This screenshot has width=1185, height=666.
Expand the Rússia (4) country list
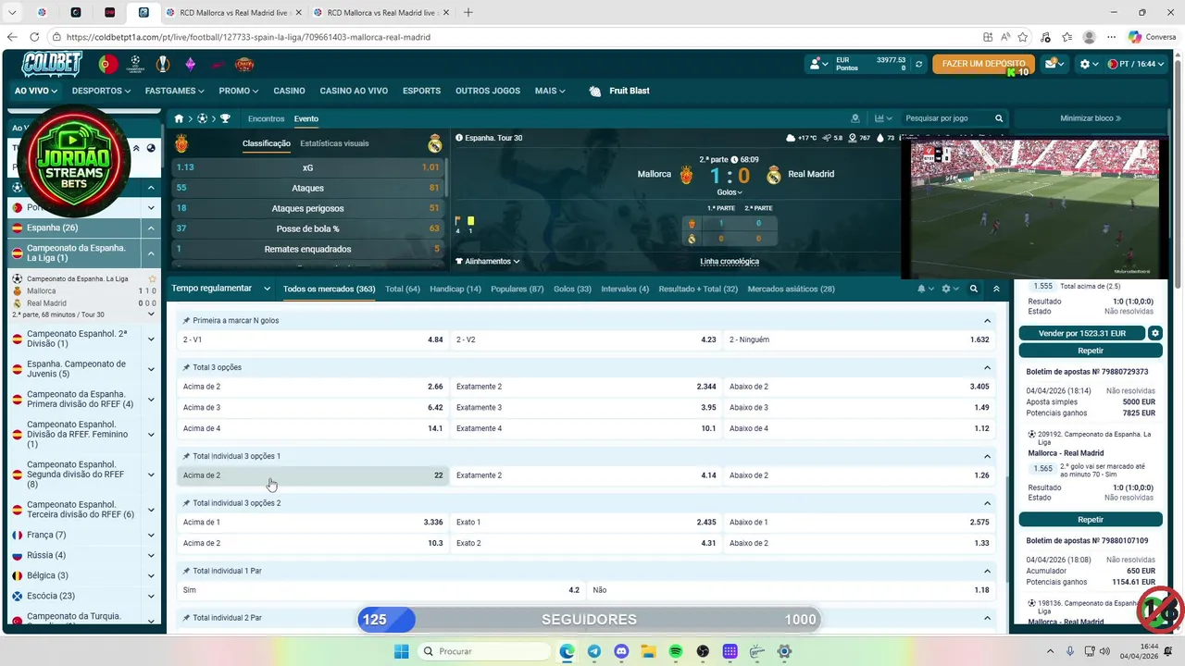[x=151, y=555]
